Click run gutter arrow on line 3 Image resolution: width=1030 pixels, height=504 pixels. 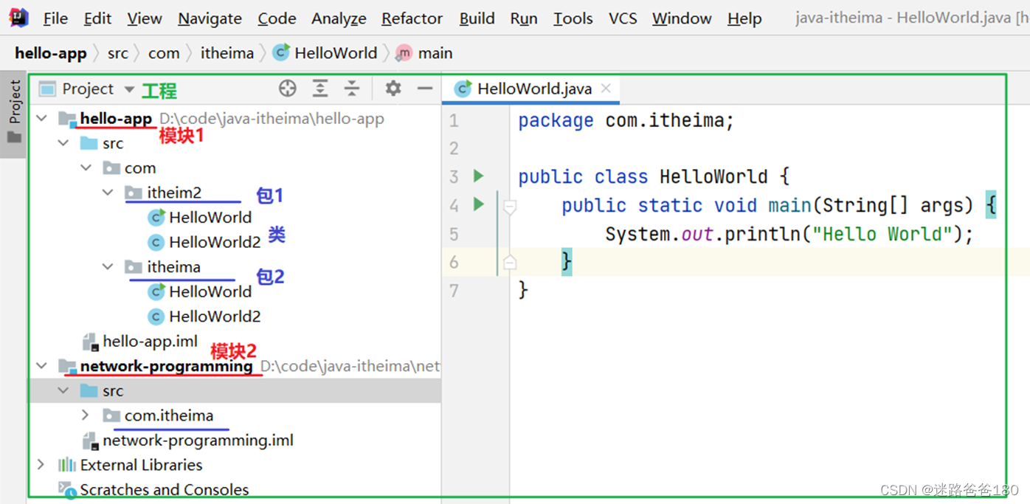pos(478,176)
